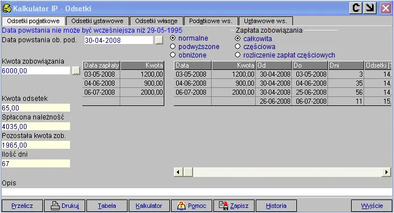Click right arrow of horizontal scrollbar
The width and height of the screenshot is (394, 213).
pos(386,172)
